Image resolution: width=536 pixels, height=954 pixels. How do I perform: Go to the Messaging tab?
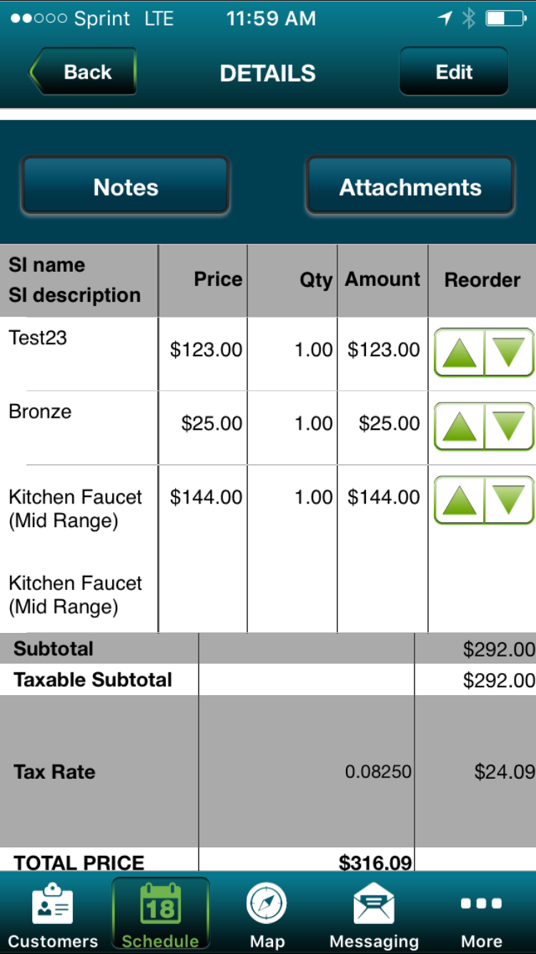[x=374, y=914]
